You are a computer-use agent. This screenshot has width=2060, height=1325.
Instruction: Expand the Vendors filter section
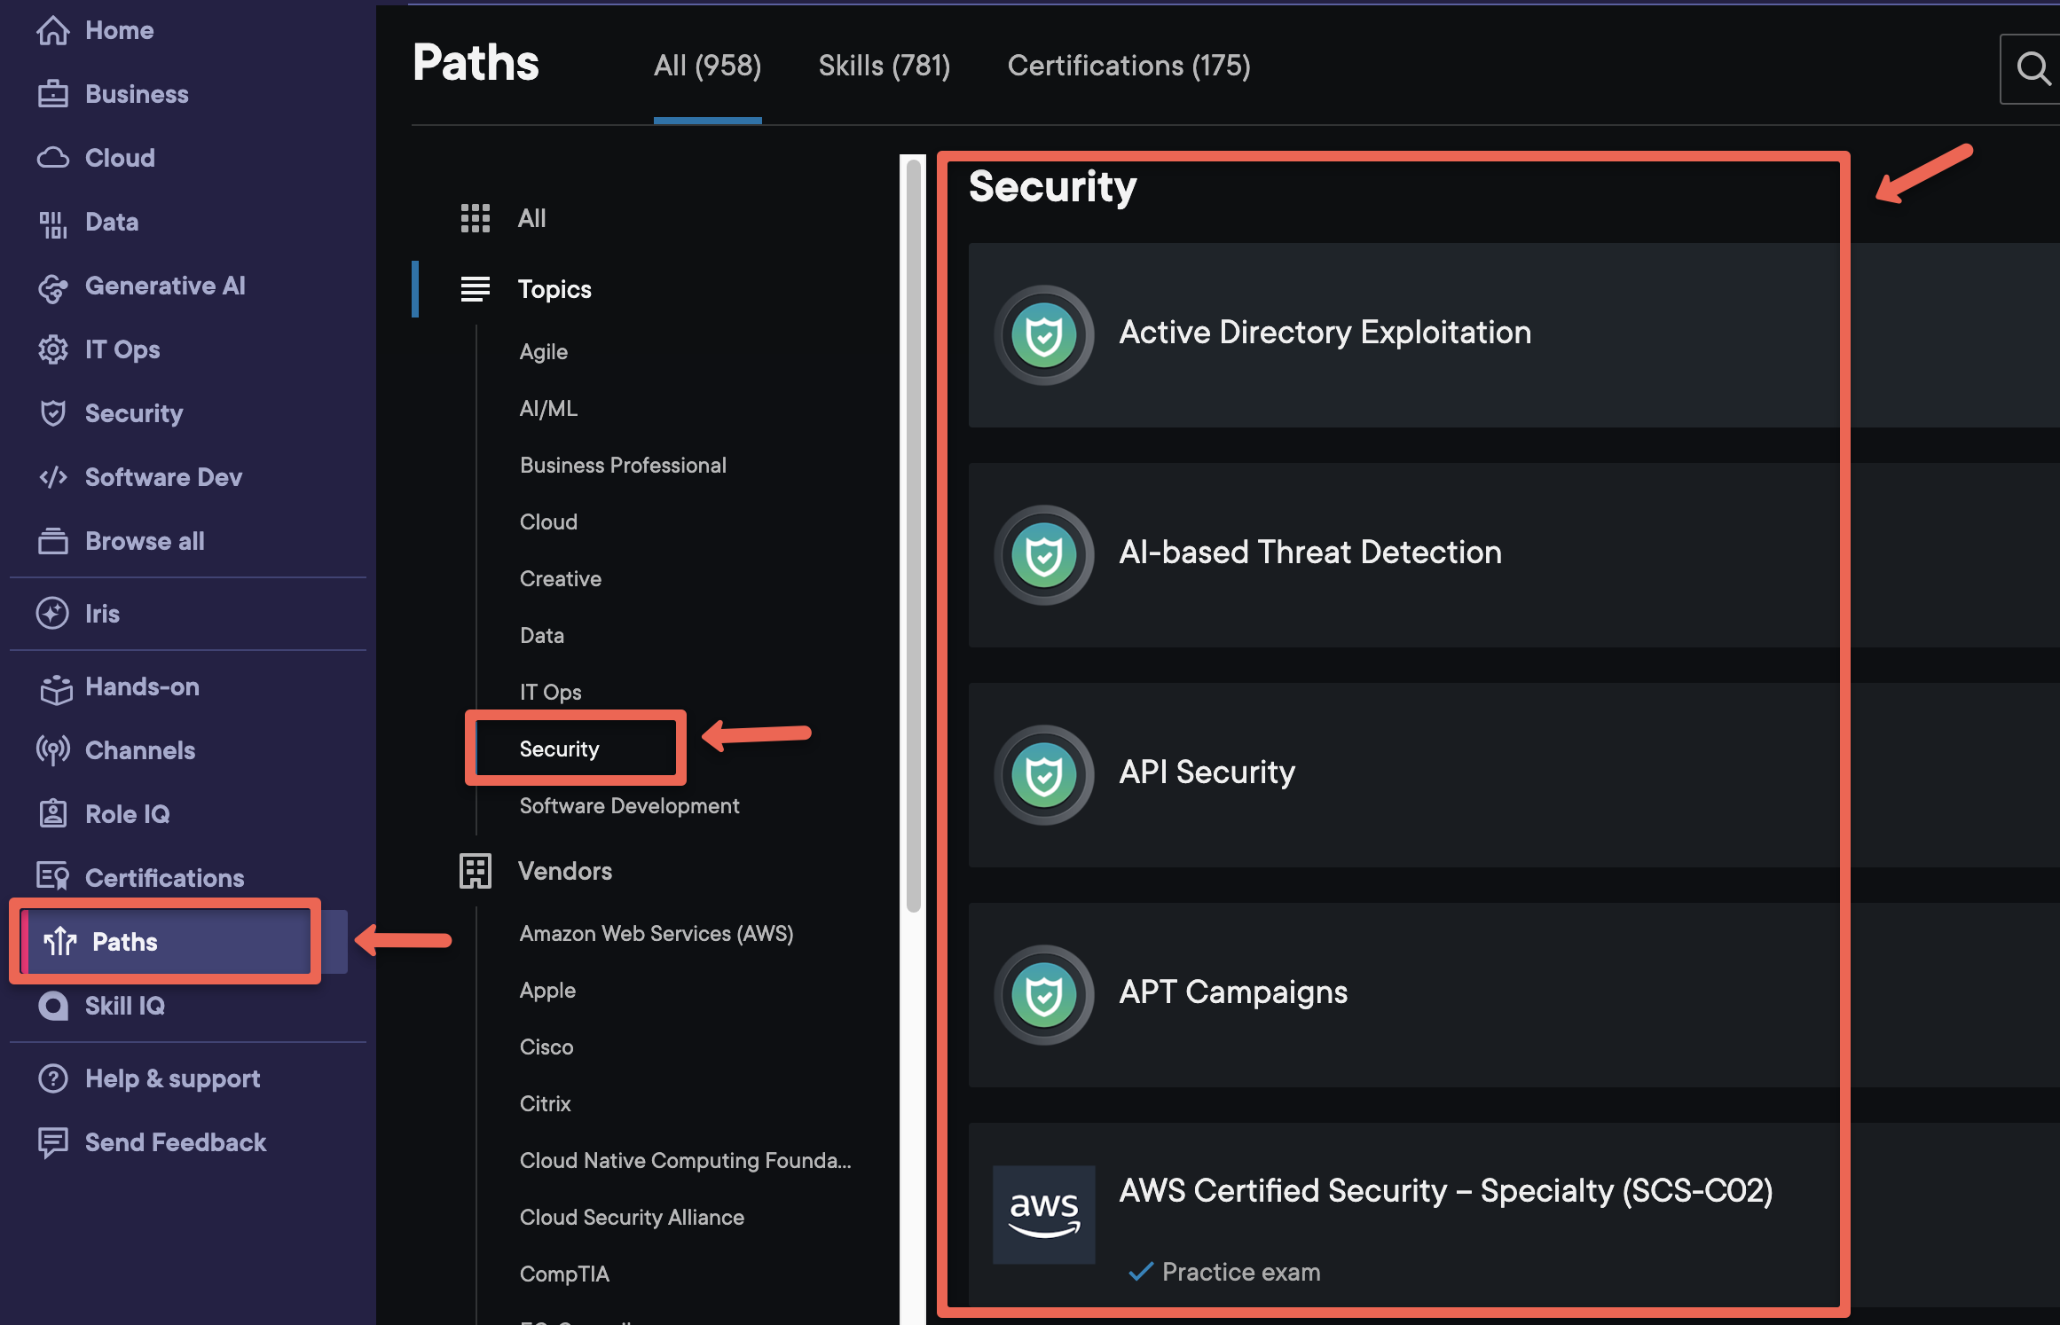(x=565, y=870)
